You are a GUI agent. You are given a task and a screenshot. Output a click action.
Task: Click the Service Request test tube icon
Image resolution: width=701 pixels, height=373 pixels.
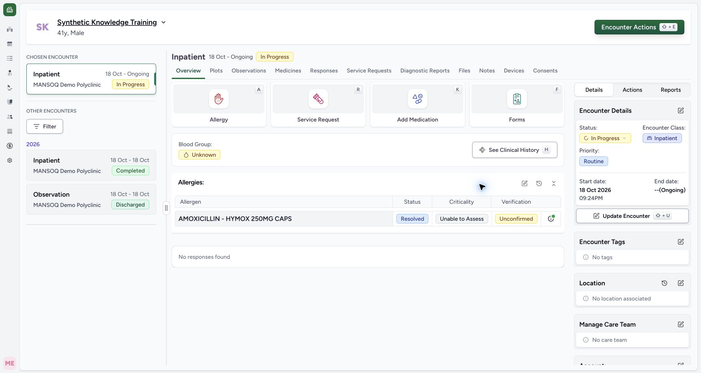[318, 99]
